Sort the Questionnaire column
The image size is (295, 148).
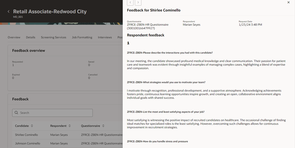click(x=103, y=126)
